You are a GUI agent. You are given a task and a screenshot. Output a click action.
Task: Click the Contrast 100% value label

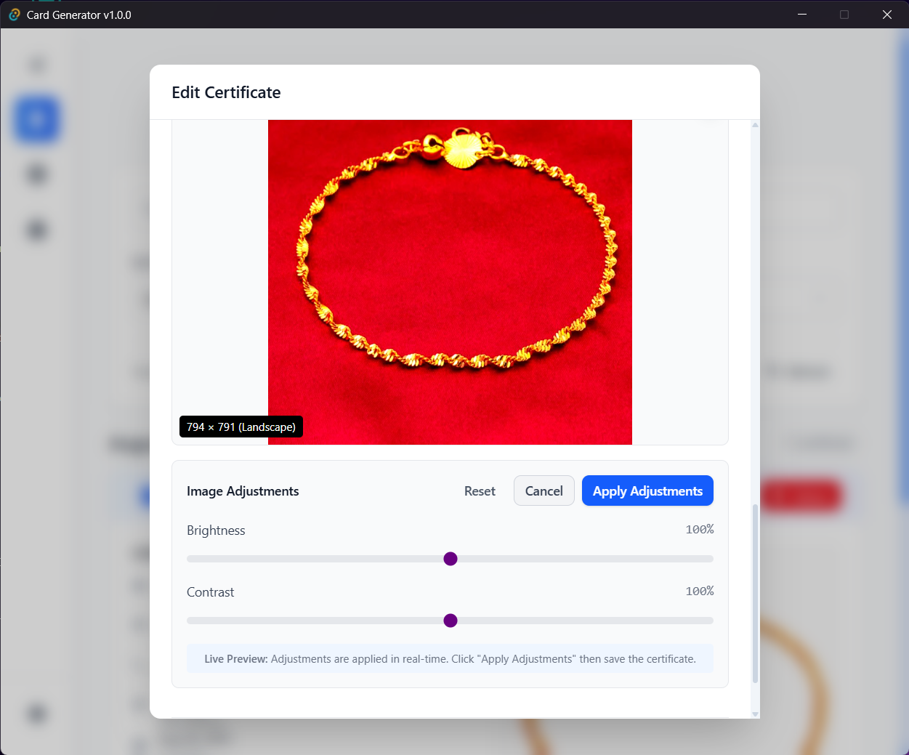699,591
